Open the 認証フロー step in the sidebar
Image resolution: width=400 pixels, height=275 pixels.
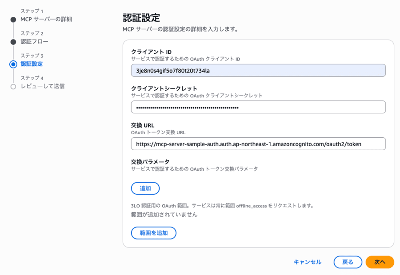(35, 42)
